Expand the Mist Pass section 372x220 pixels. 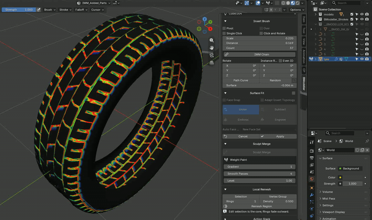pyautogui.click(x=329, y=199)
